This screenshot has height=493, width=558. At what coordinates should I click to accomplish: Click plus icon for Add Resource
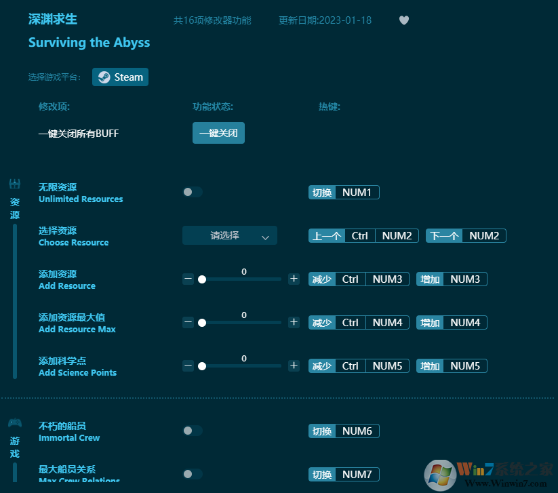coord(294,279)
